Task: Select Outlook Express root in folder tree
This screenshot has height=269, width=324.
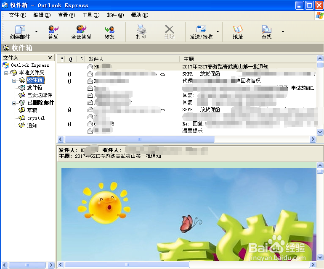Action: pyautogui.click(x=30, y=65)
